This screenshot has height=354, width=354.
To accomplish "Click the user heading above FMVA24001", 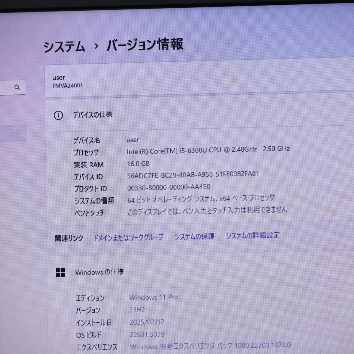I will point(59,78).
